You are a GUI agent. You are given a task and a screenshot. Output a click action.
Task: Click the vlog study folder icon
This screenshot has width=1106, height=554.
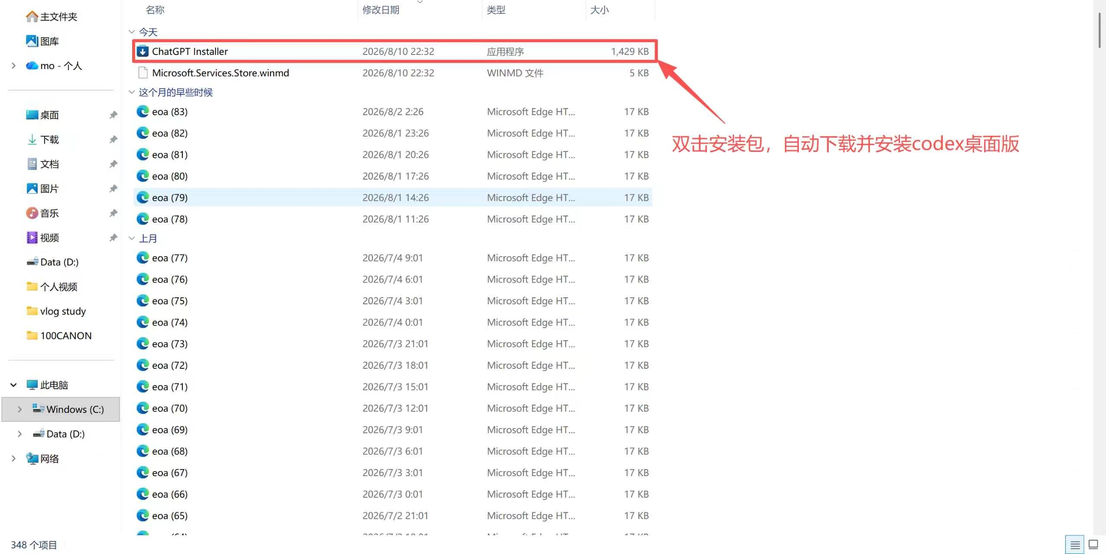(x=32, y=311)
